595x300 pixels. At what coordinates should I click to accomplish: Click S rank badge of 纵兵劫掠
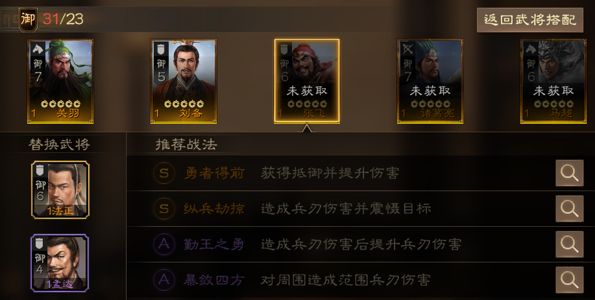[x=164, y=209]
